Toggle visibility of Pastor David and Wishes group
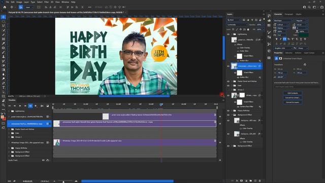Viewport: 325px width, 183px height. tap(228, 81)
